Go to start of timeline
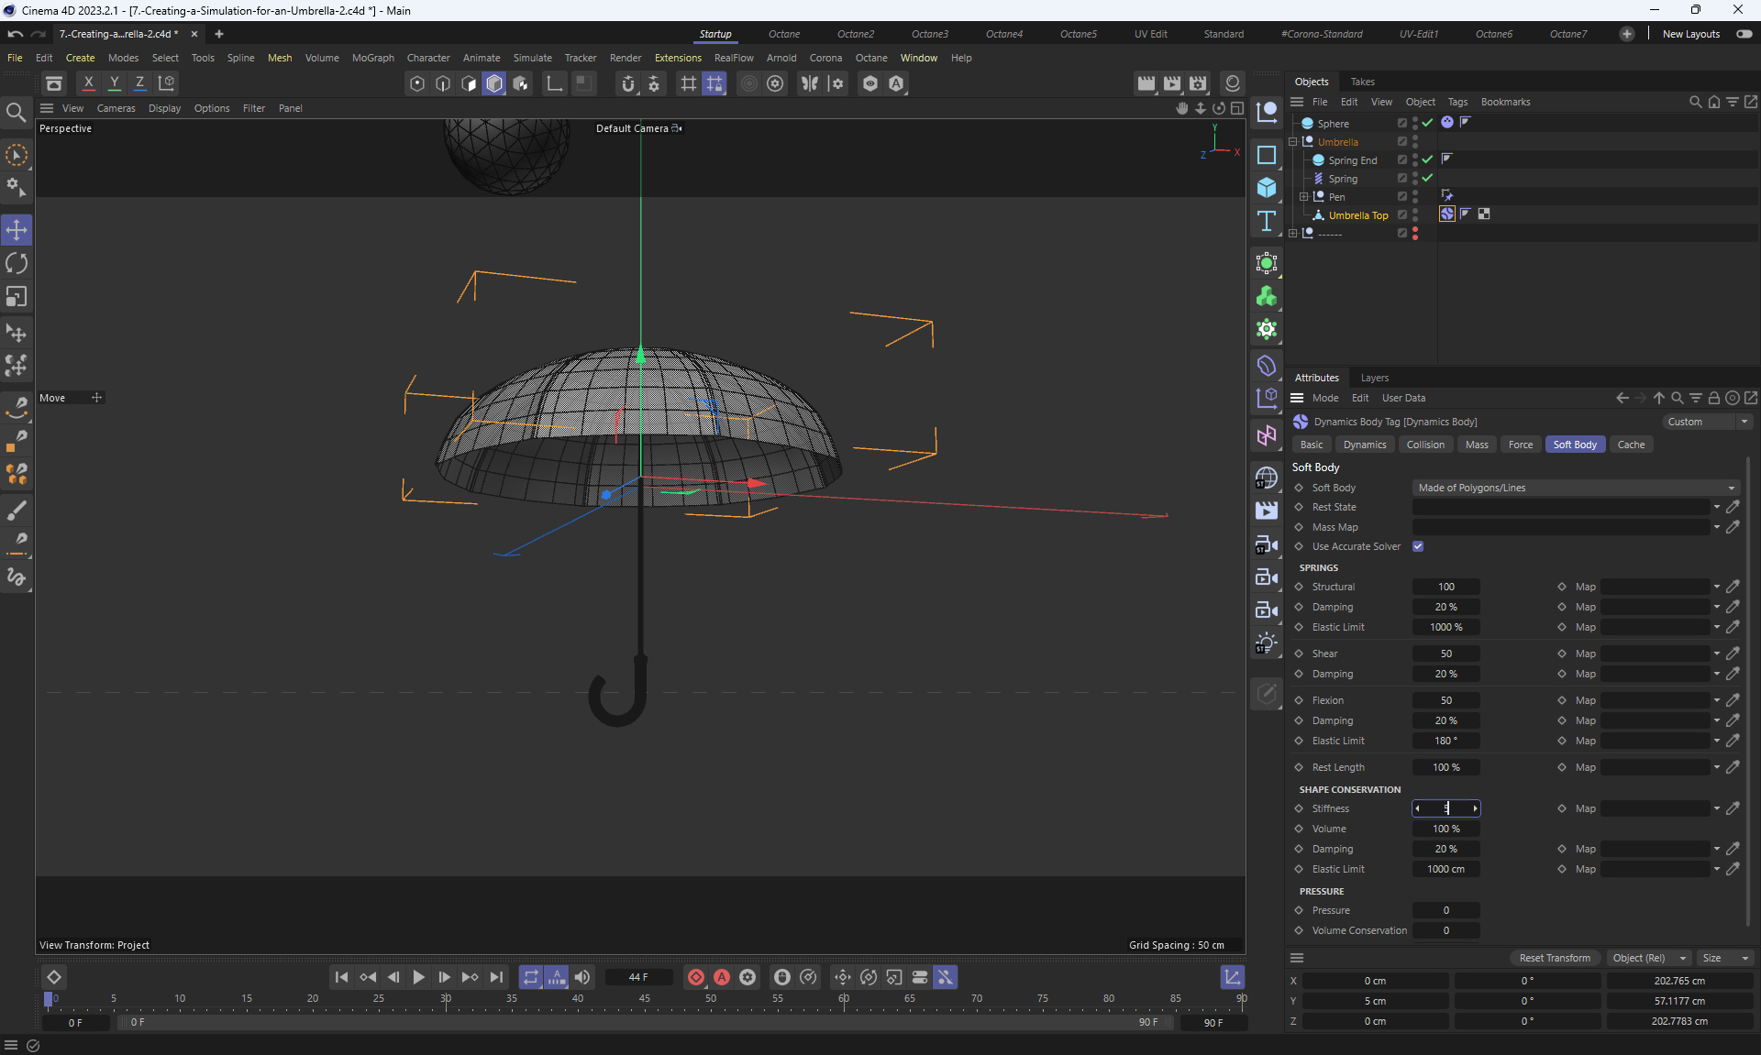1761x1055 pixels. (341, 977)
